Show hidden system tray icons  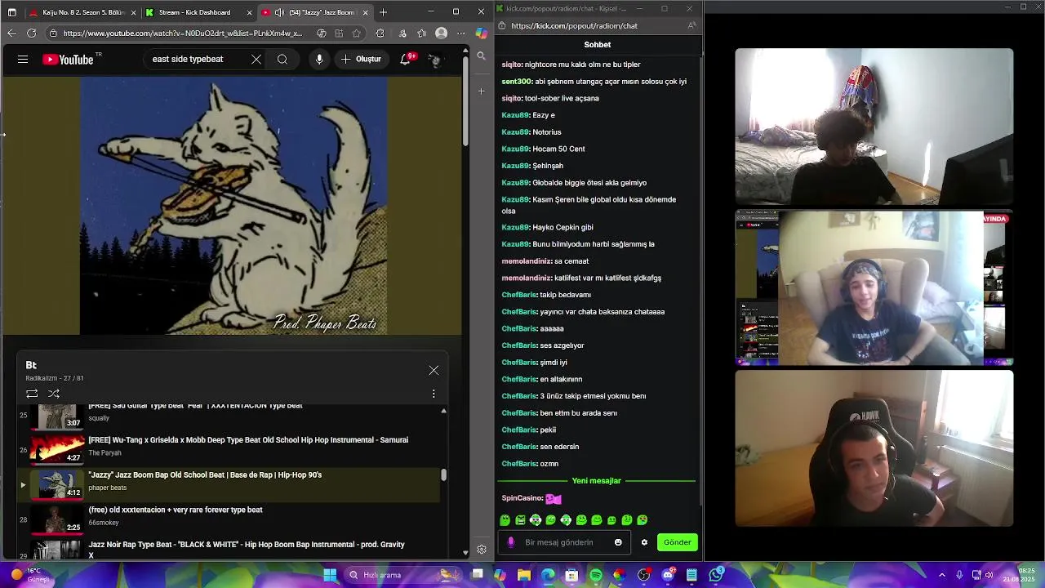coord(942,575)
